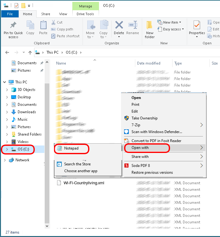The height and width of the screenshot is (237, 220).
Task: Select pinned Pictures quick access item
Action: pyautogui.click(x=24, y=70)
